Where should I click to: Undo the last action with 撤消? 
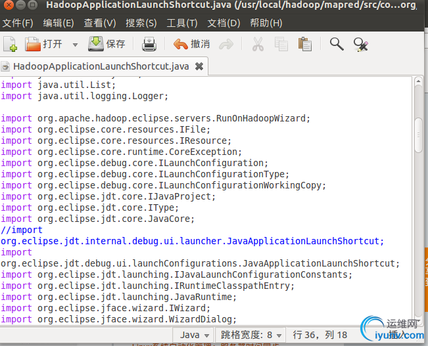(191, 44)
